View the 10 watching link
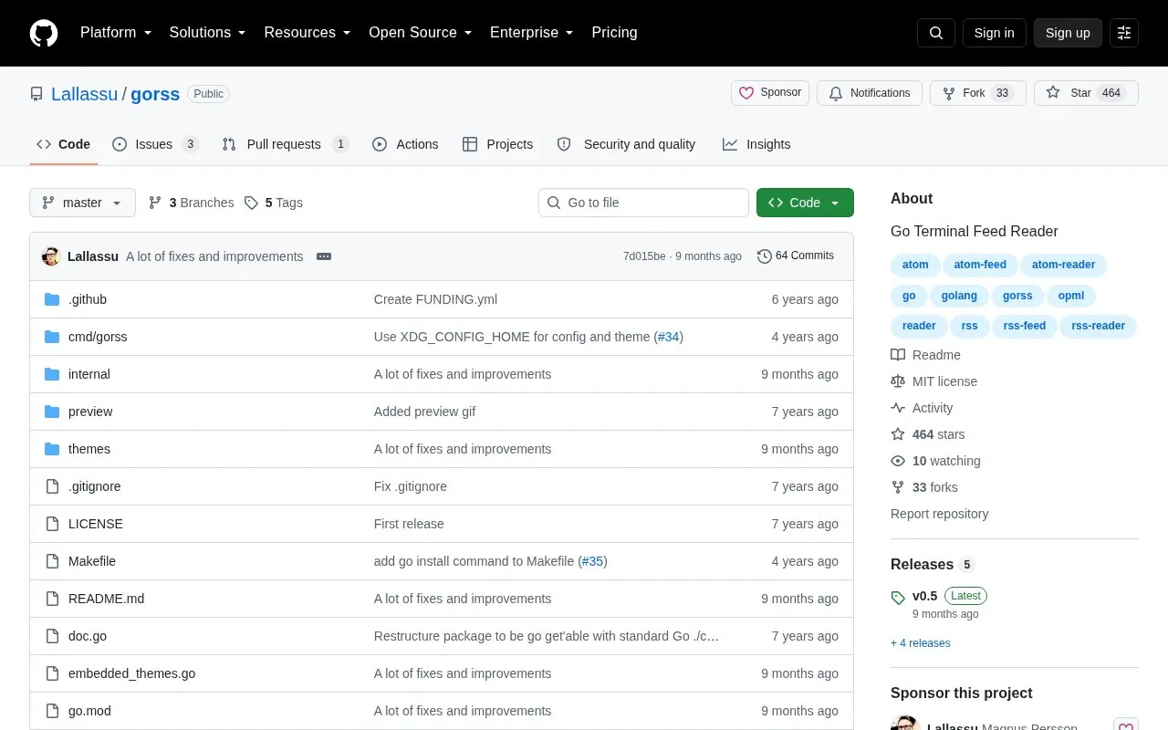Image resolution: width=1168 pixels, height=730 pixels. coord(935,461)
